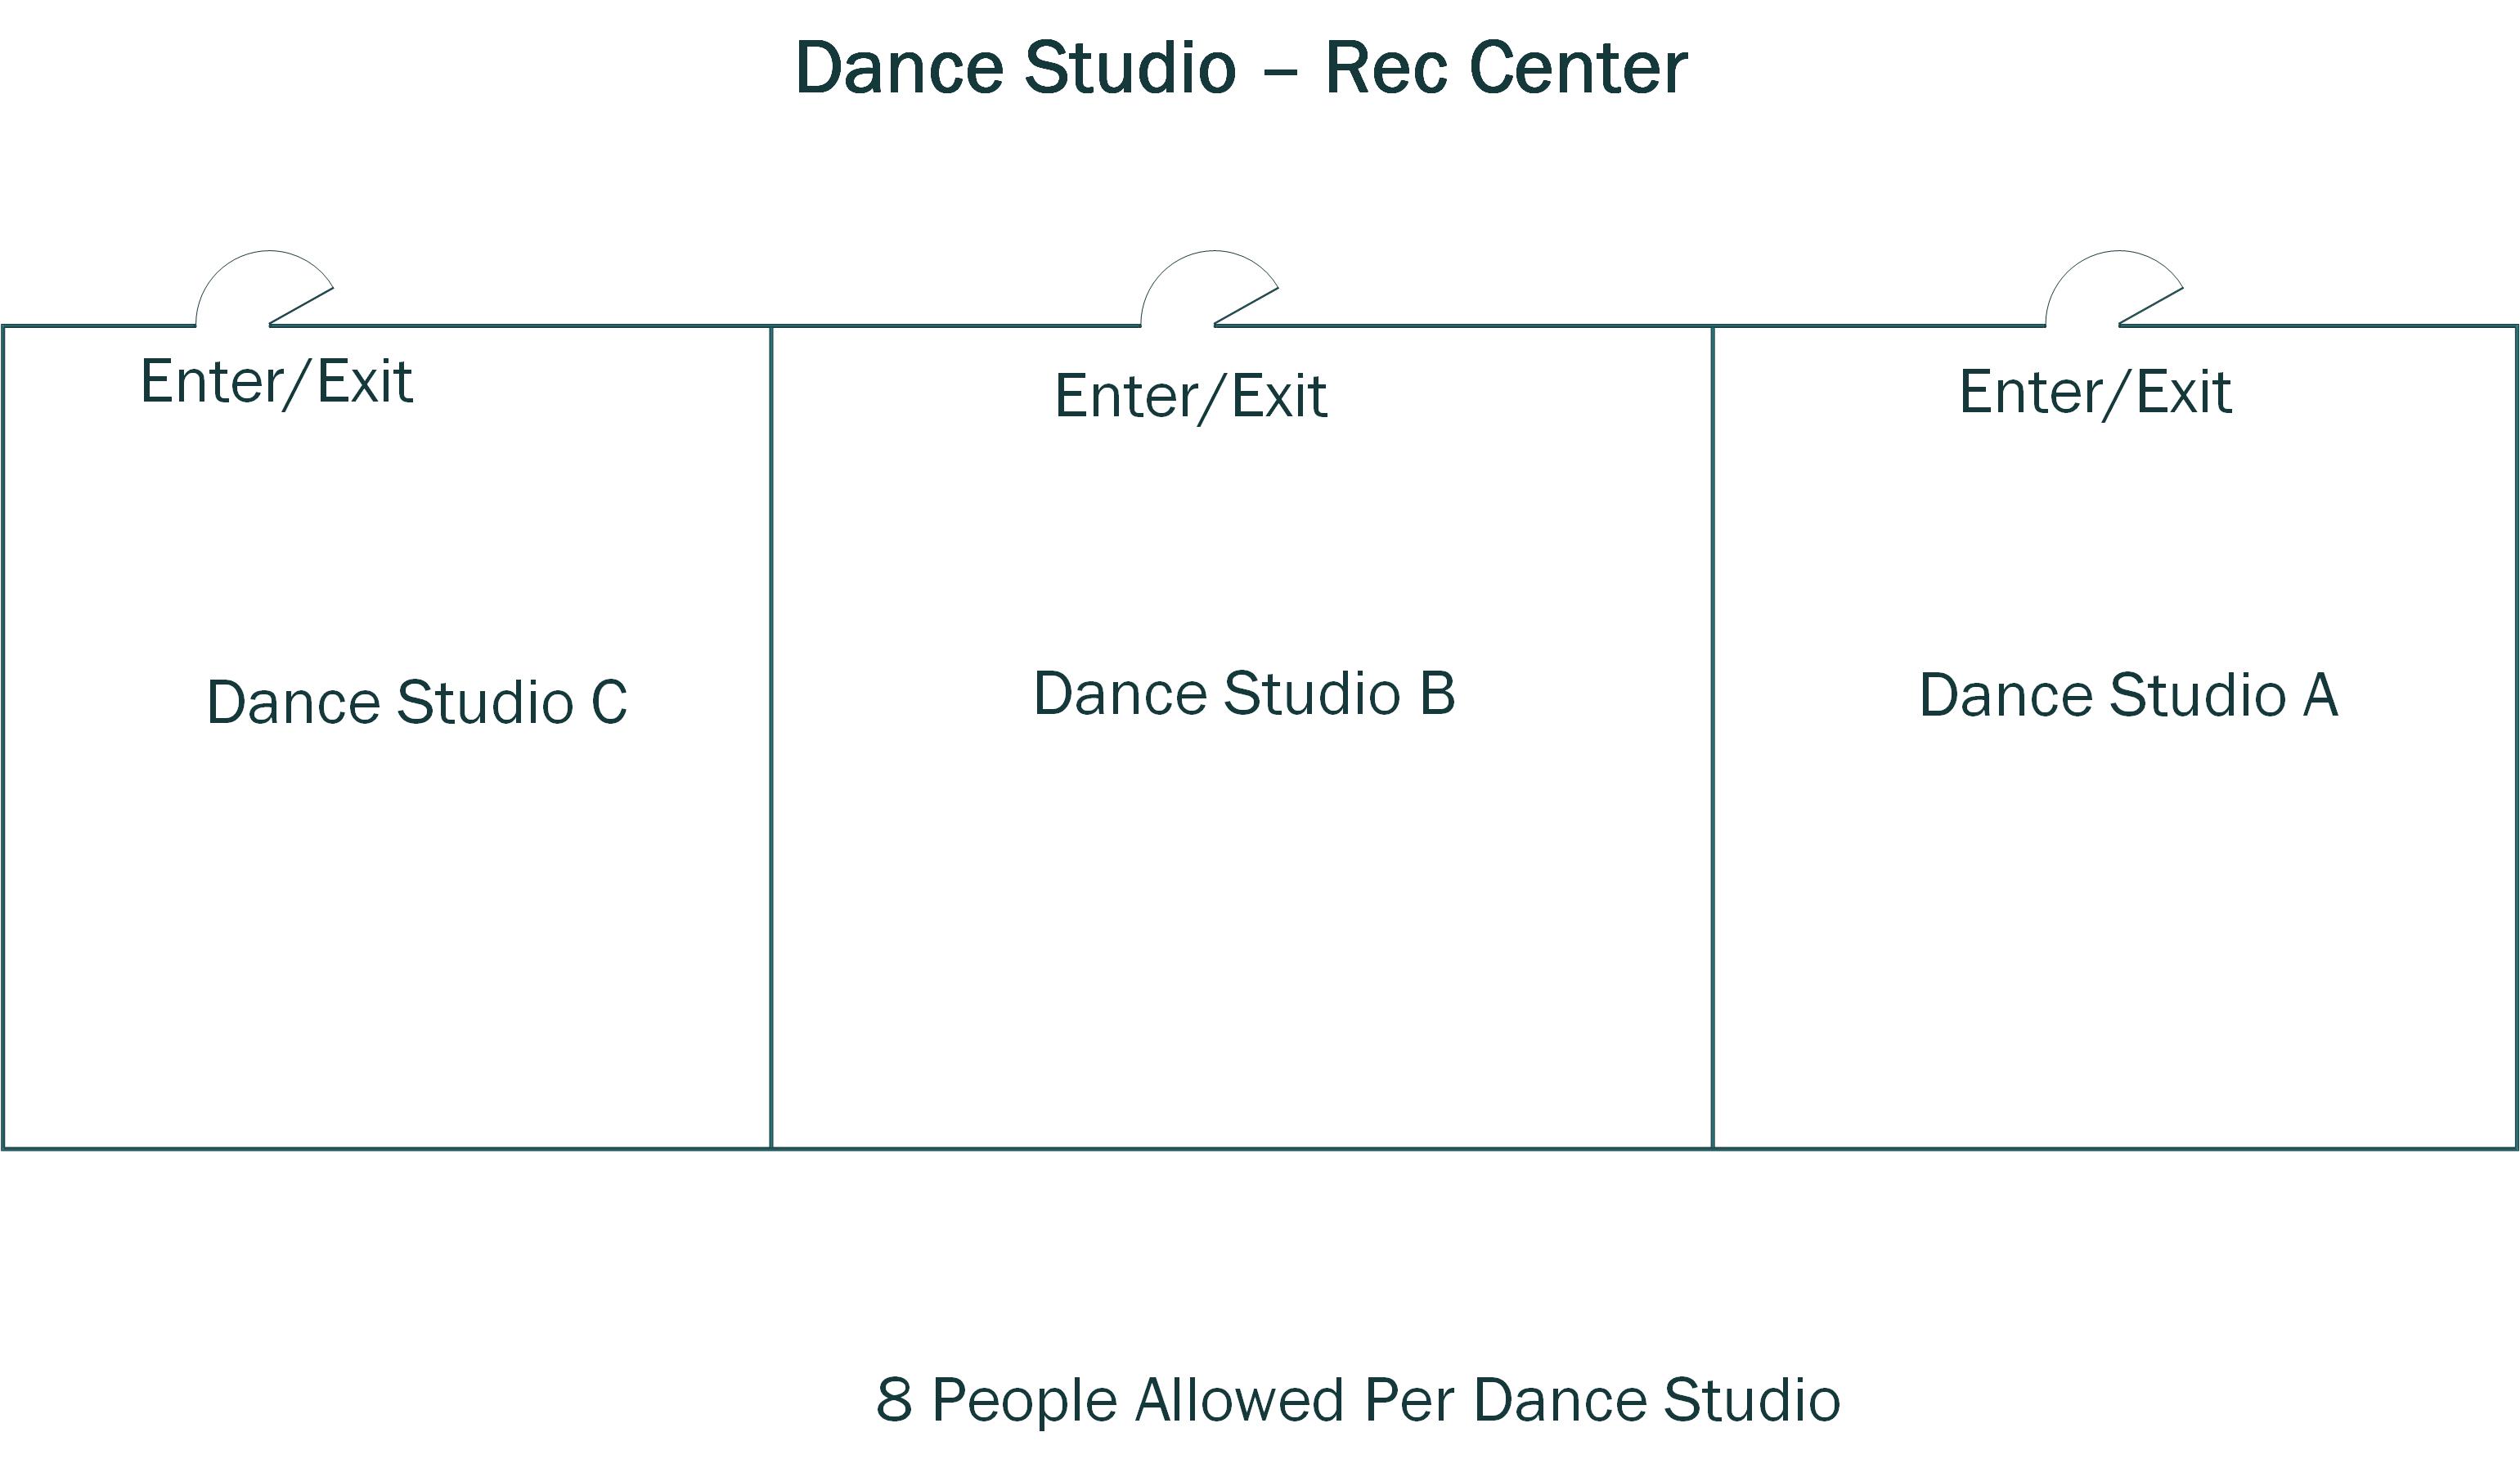Click the number 8 in the capacity note
The image size is (2520, 1468).
pos(894,1400)
